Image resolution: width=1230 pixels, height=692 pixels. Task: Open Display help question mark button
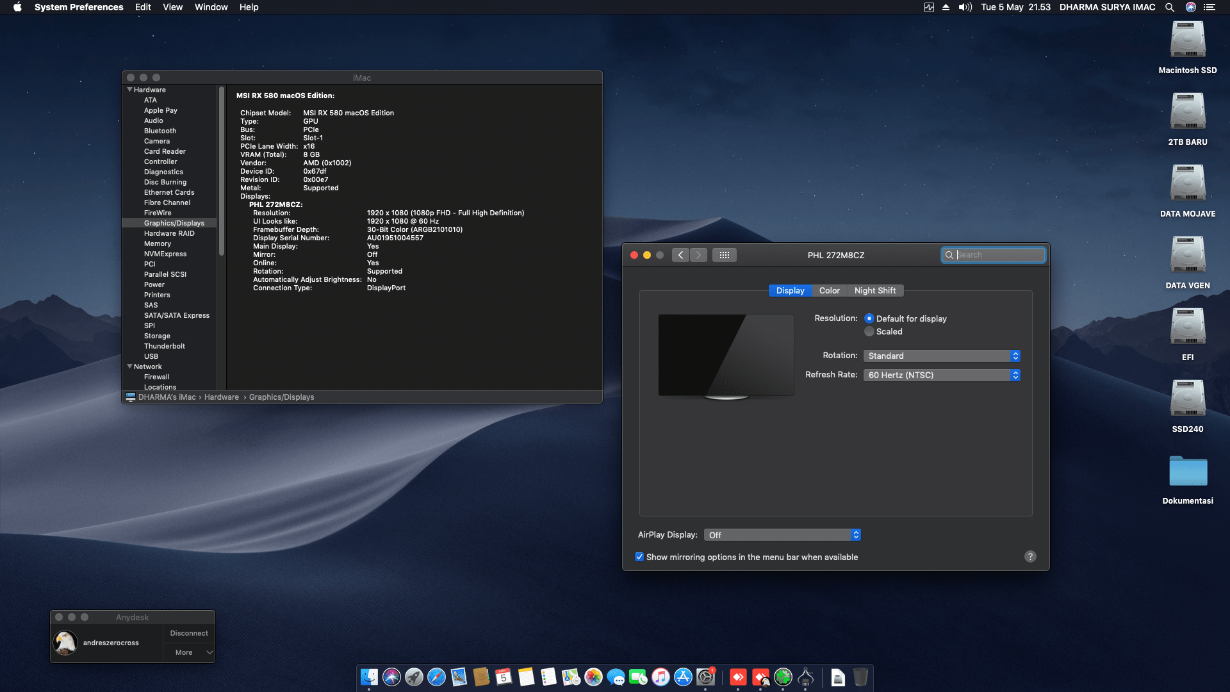pos(1030,556)
